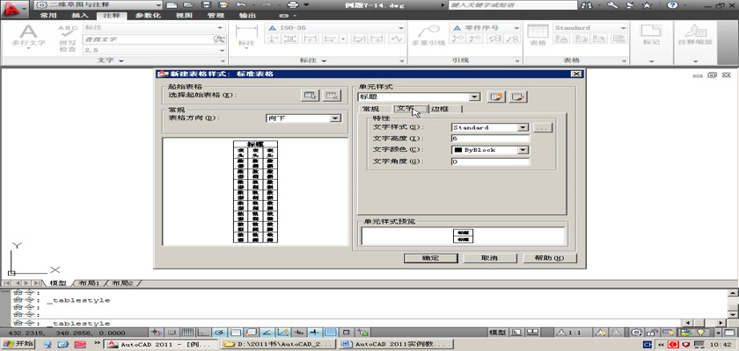Click the Plot printer icon
739x351 pixels.
pyautogui.click(x=293, y=4)
